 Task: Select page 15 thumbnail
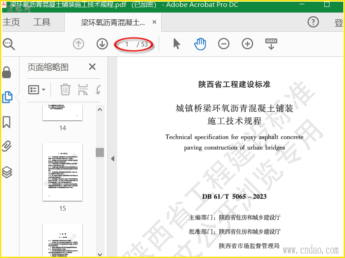tap(63, 172)
